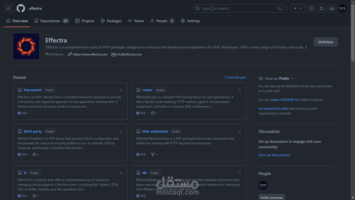This screenshot has width=355, height=200.
Task: Open the Notifications inbox icon
Action: click(x=332, y=8)
